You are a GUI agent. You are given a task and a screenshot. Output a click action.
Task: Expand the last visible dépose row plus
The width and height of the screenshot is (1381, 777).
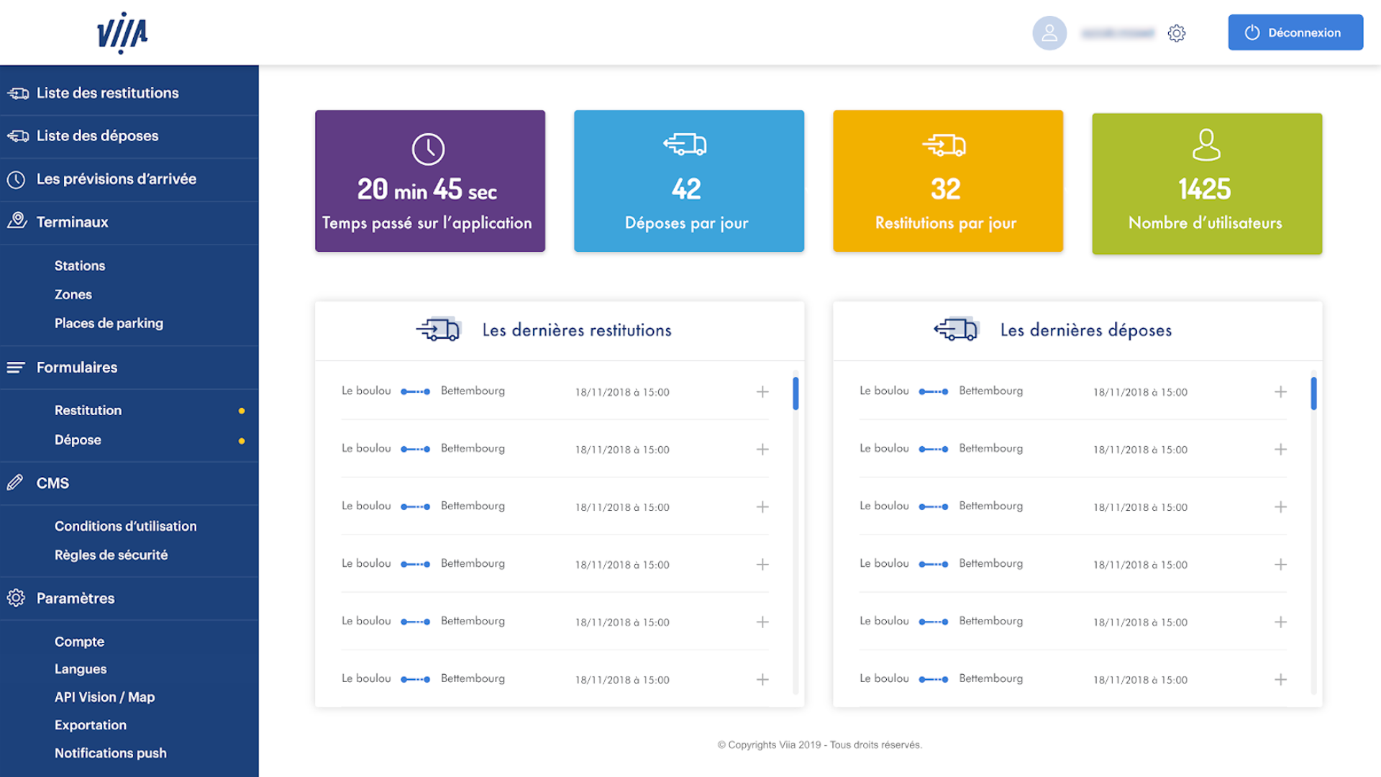(1280, 680)
